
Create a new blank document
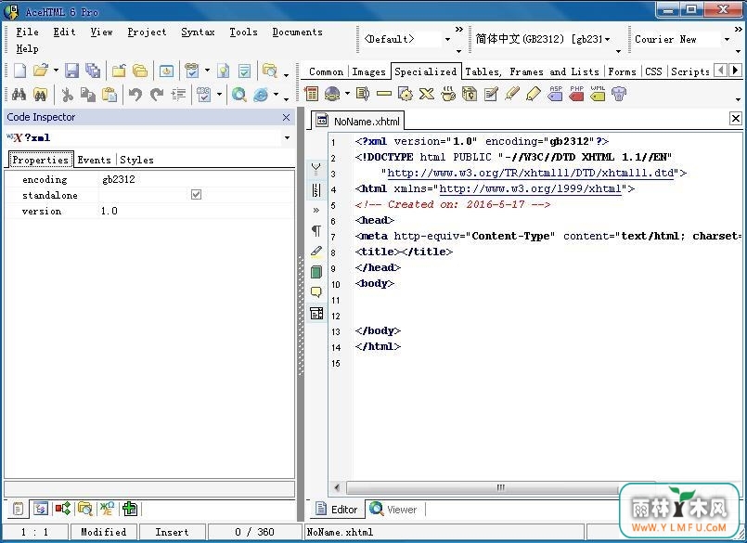(x=19, y=71)
